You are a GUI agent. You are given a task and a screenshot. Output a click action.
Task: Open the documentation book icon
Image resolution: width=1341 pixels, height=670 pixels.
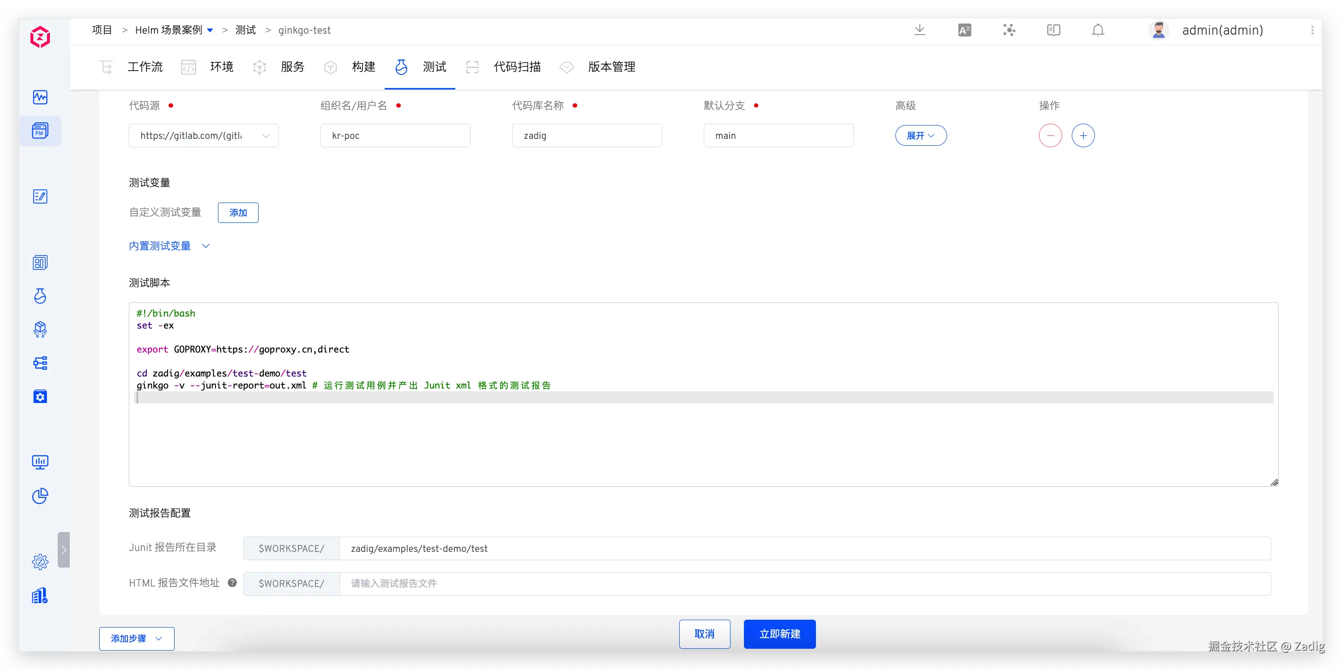coord(1053,30)
